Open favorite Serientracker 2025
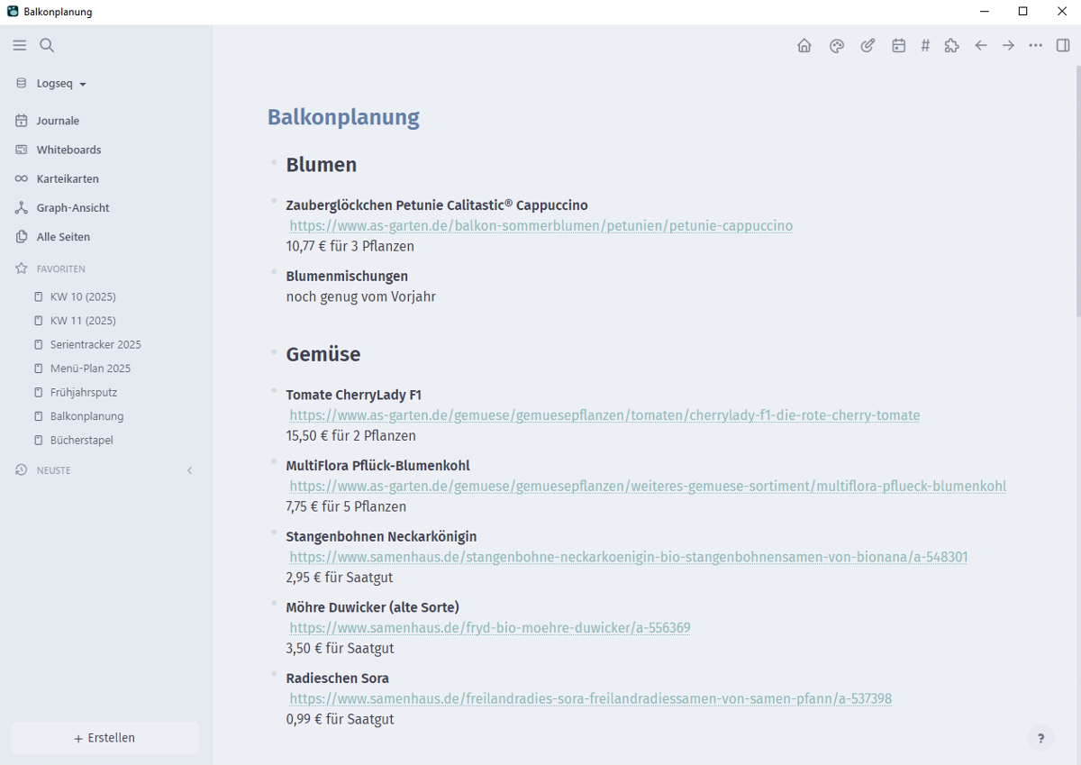 pyautogui.click(x=95, y=344)
